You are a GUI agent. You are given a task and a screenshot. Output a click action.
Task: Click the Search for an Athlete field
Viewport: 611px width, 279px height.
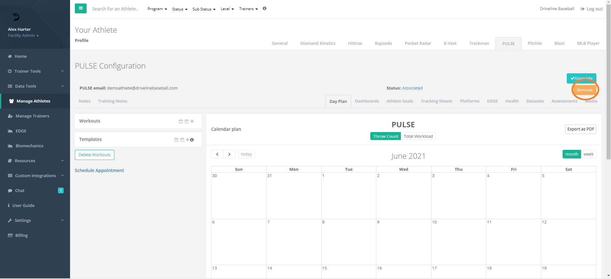click(115, 9)
